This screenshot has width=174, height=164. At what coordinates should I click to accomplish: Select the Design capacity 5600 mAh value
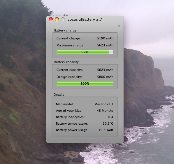coord(105,77)
